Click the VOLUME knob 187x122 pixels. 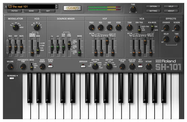(10, 66)
